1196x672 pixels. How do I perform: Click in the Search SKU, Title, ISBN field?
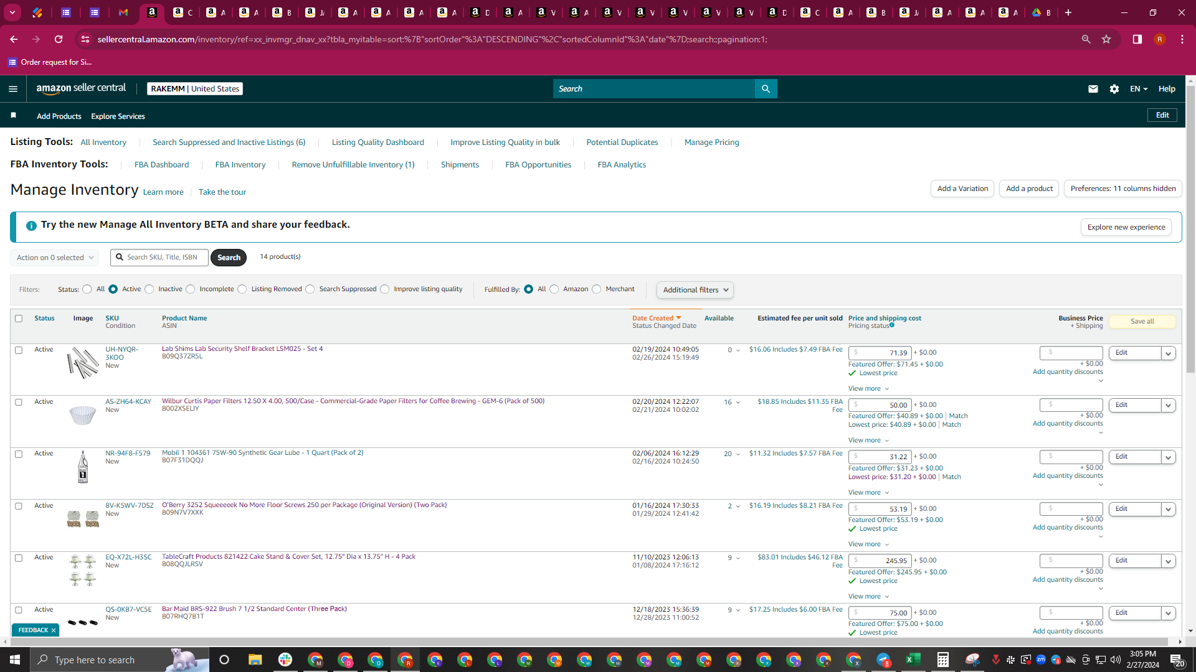click(x=159, y=258)
